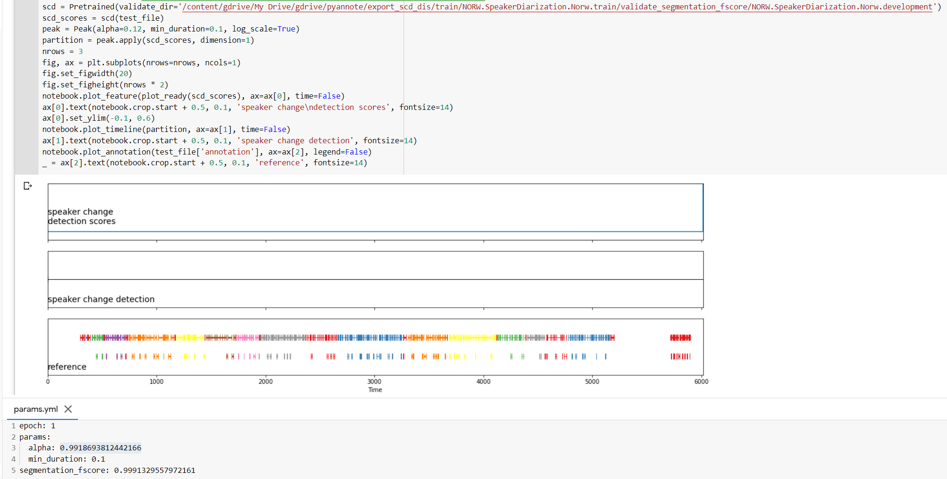Screen dimensions: 947x479
Task: Click the True keyword in log_scale argument
Action: point(285,29)
